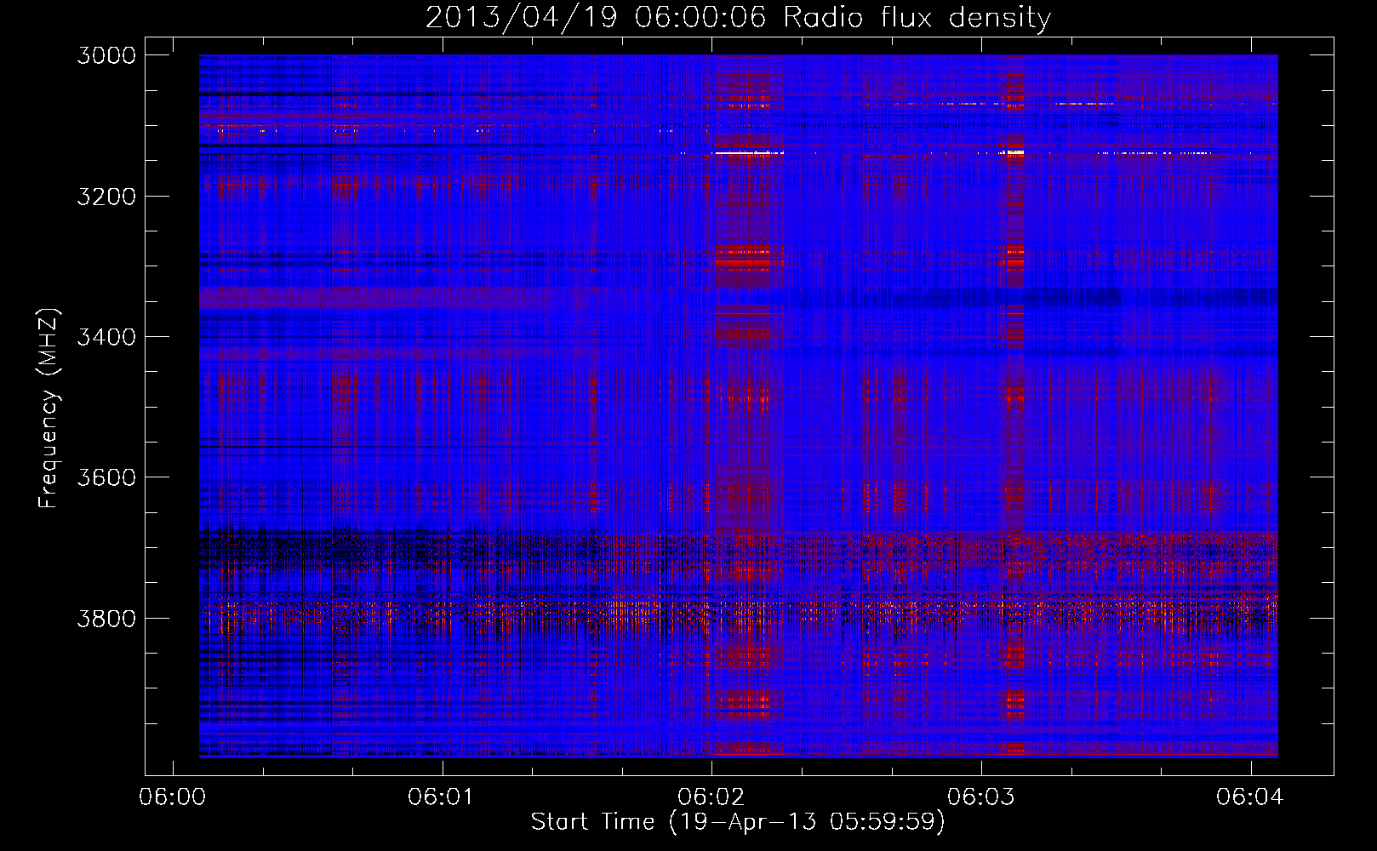Viewport: 1377px width, 851px height.
Task: Select the 3800 frequency axis label
Action: tap(106, 618)
